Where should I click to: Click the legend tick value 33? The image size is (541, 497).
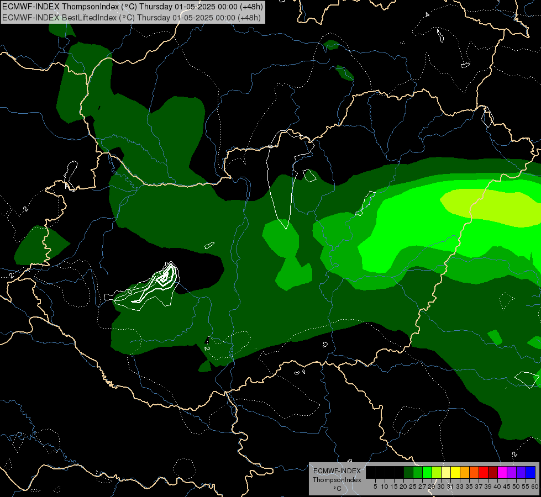click(x=460, y=487)
